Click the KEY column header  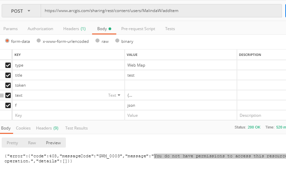pos(17,55)
